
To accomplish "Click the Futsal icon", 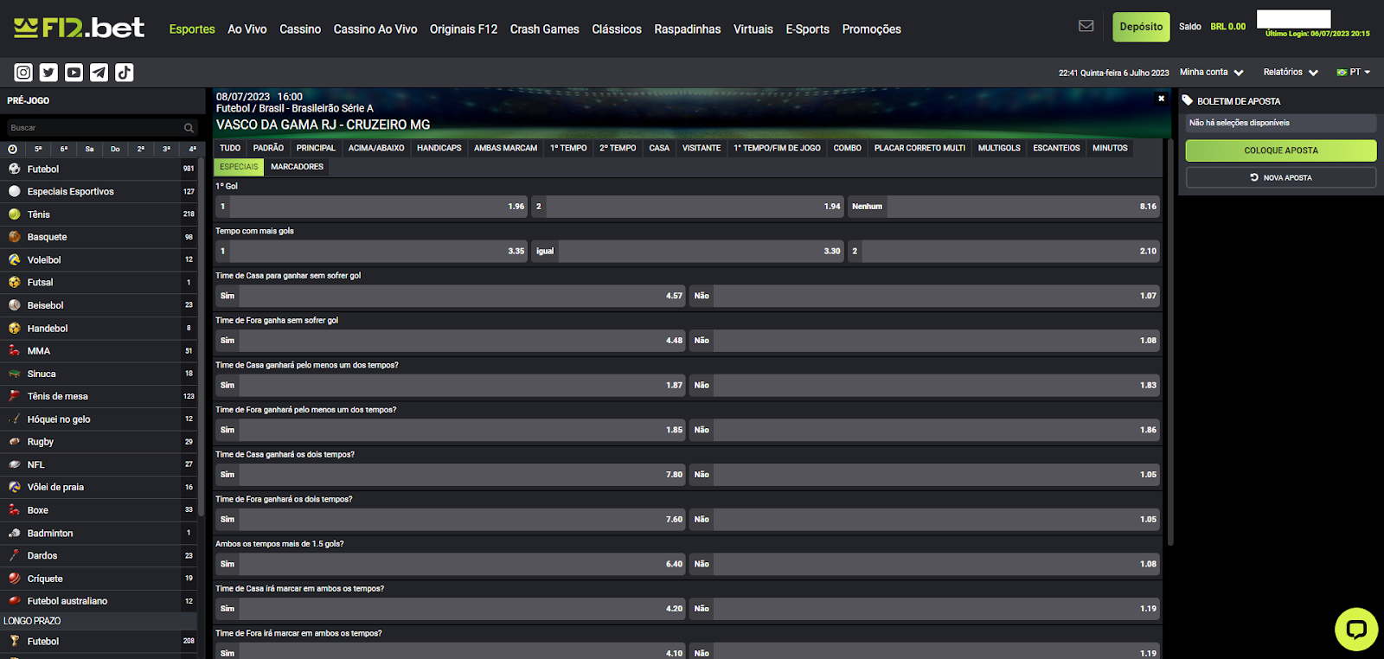I will pos(14,282).
